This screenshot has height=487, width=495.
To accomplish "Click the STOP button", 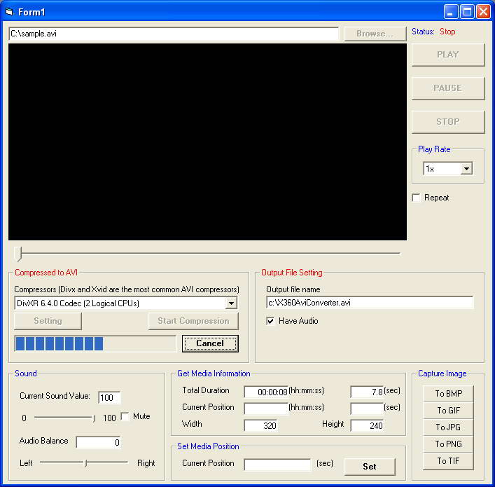I will coord(447,122).
